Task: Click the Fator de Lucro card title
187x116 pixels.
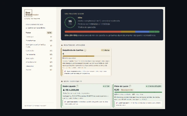Action: (121, 86)
